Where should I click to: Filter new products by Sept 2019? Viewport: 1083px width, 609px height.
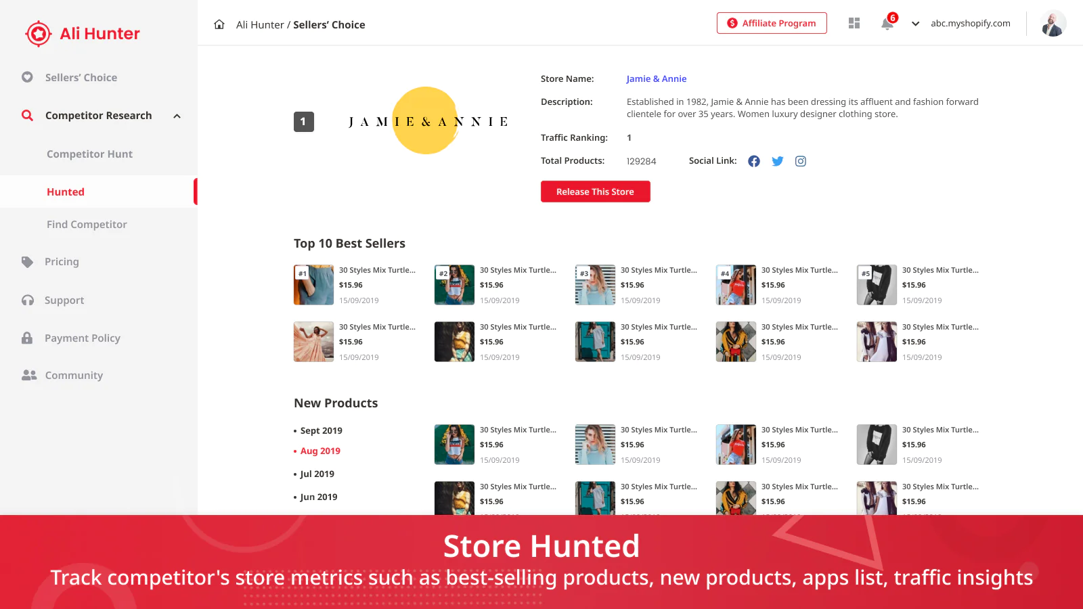pyautogui.click(x=321, y=430)
